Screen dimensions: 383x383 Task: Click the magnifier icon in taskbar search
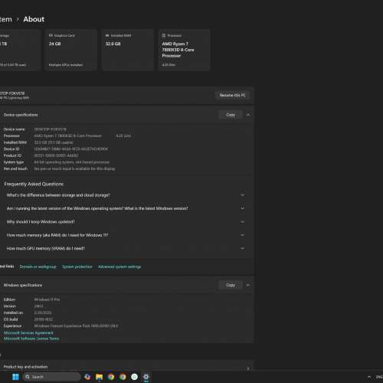[28, 377]
